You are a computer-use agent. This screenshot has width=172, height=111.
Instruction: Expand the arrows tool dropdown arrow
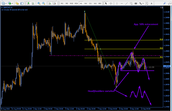click(x=143, y=4)
